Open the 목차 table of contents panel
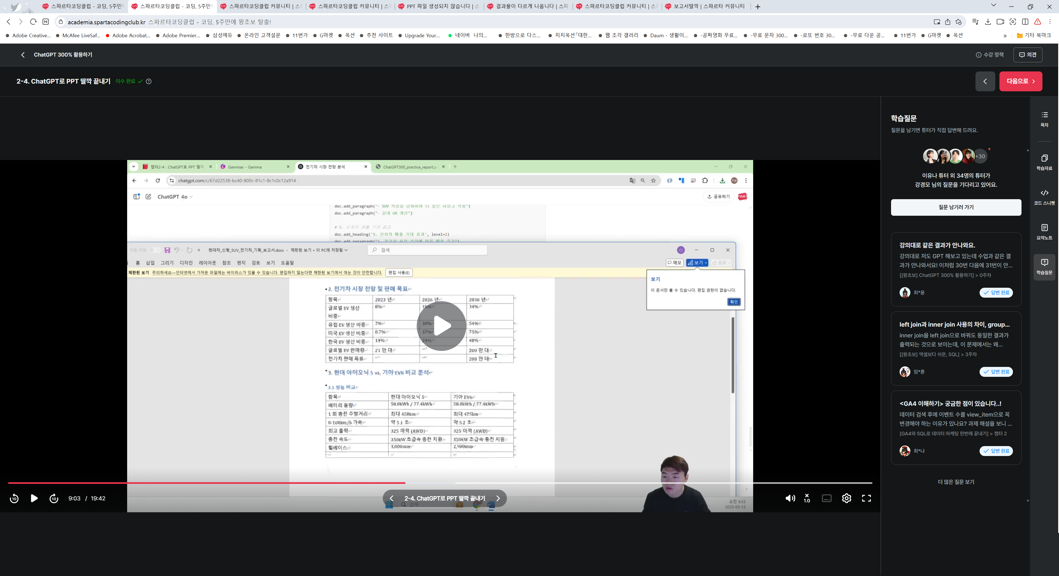Viewport: 1059px width, 576px height. tap(1044, 119)
